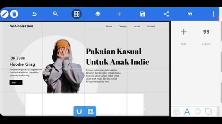Viewport: 222px width, 124px height.
Task: Tap the pencil edit icon
Action: click(x=5, y=14)
